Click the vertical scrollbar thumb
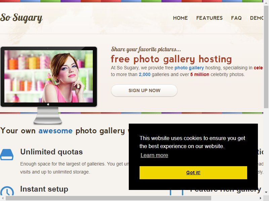Viewport: 269px width, 201px height. click(266, 57)
